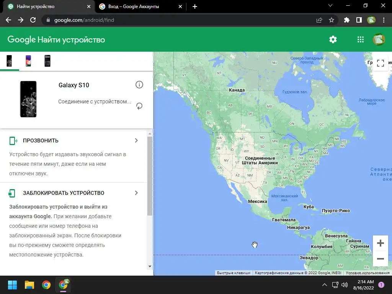Open network status in system tray
The width and height of the screenshot is (392, 294).
(x=335, y=285)
